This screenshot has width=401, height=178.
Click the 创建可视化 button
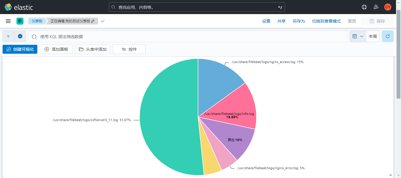point(20,49)
